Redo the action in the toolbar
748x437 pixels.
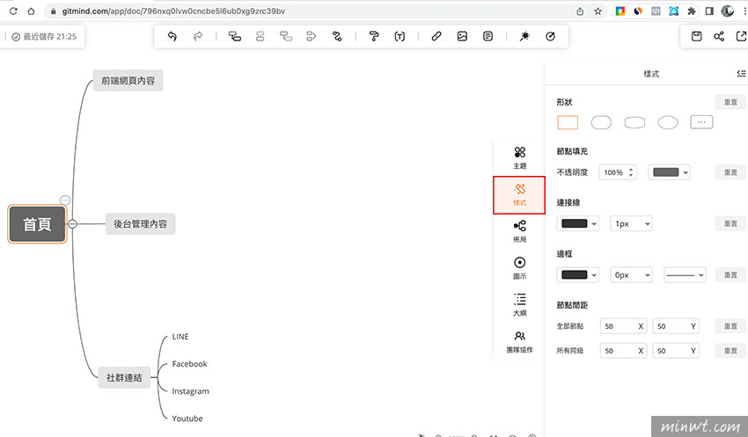click(198, 36)
